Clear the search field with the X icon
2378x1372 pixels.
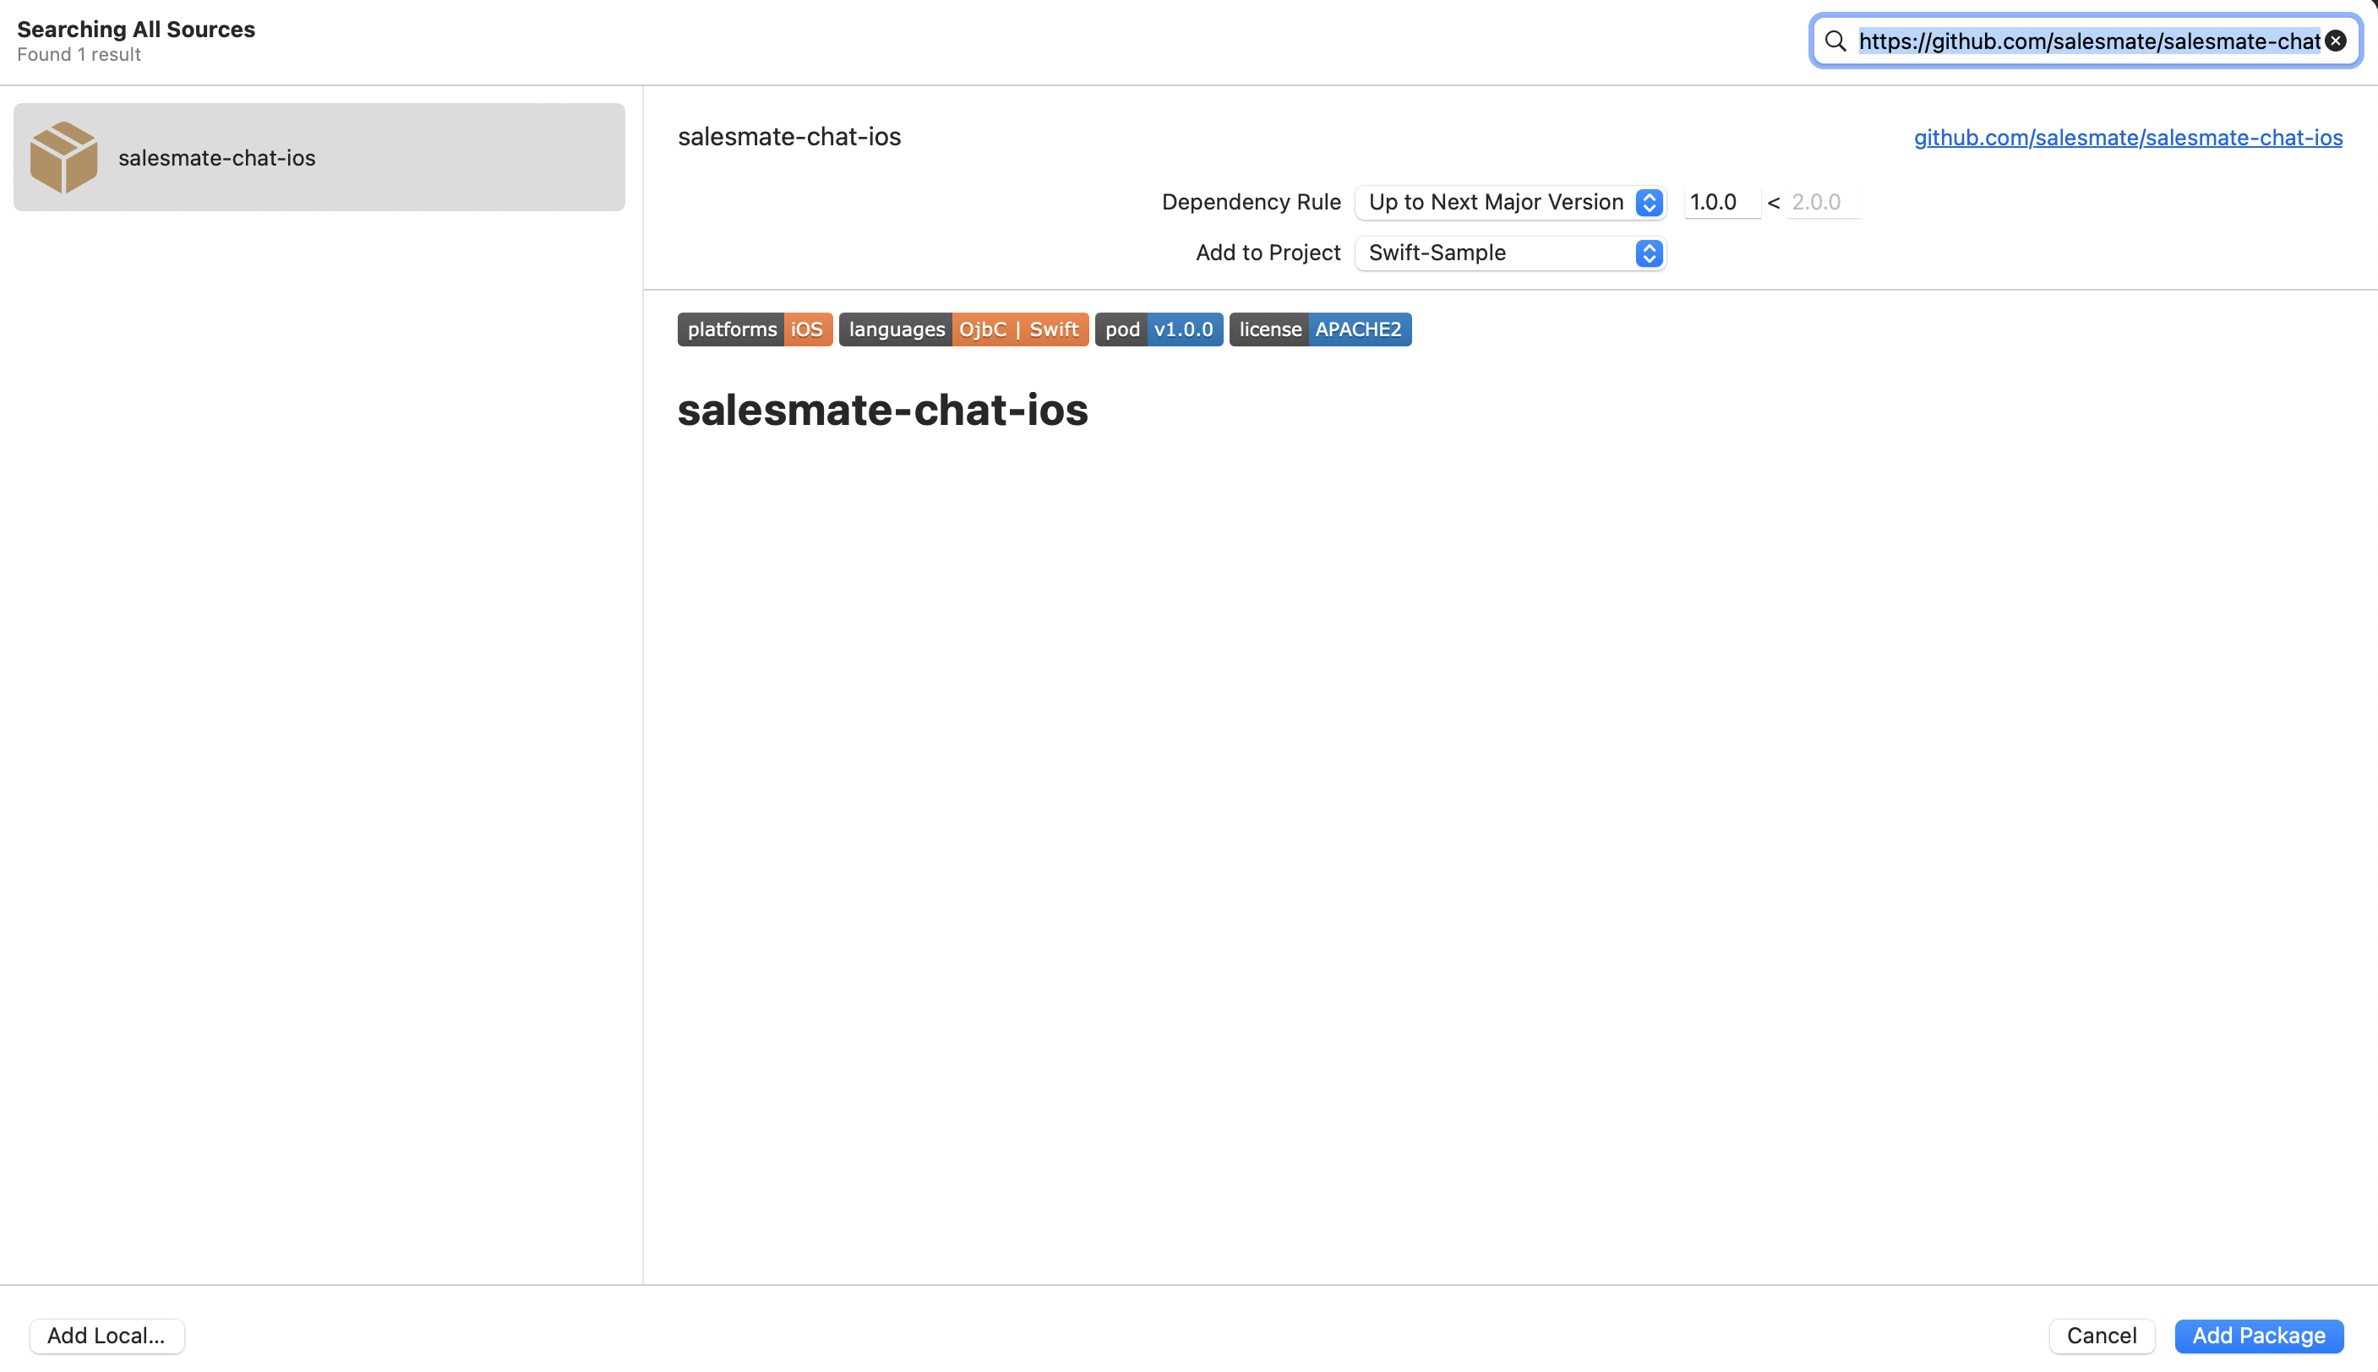pos(2335,41)
